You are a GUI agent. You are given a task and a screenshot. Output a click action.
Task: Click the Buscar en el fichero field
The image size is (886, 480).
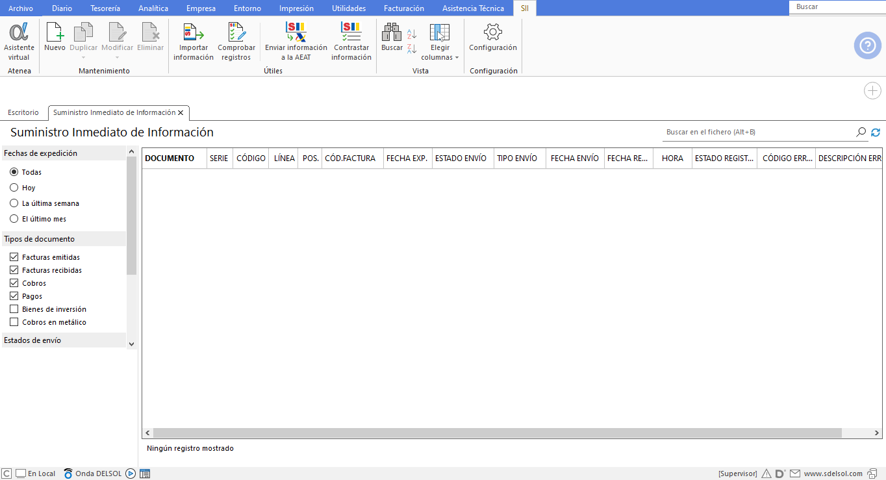click(x=759, y=132)
